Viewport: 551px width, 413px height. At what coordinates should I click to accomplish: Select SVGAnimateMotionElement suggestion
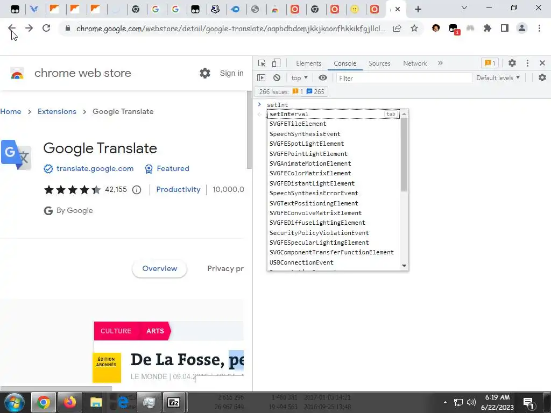coord(334,163)
